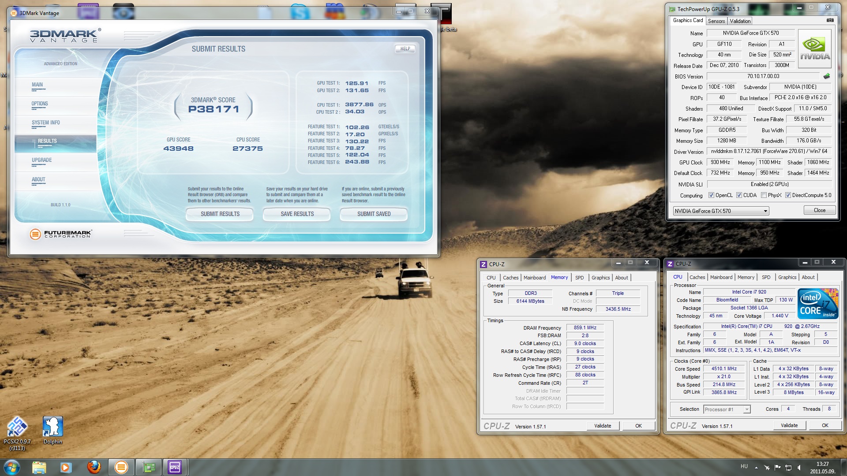Click the Windows Start orb
The width and height of the screenshot is (847, 476).
pos(12,467)
